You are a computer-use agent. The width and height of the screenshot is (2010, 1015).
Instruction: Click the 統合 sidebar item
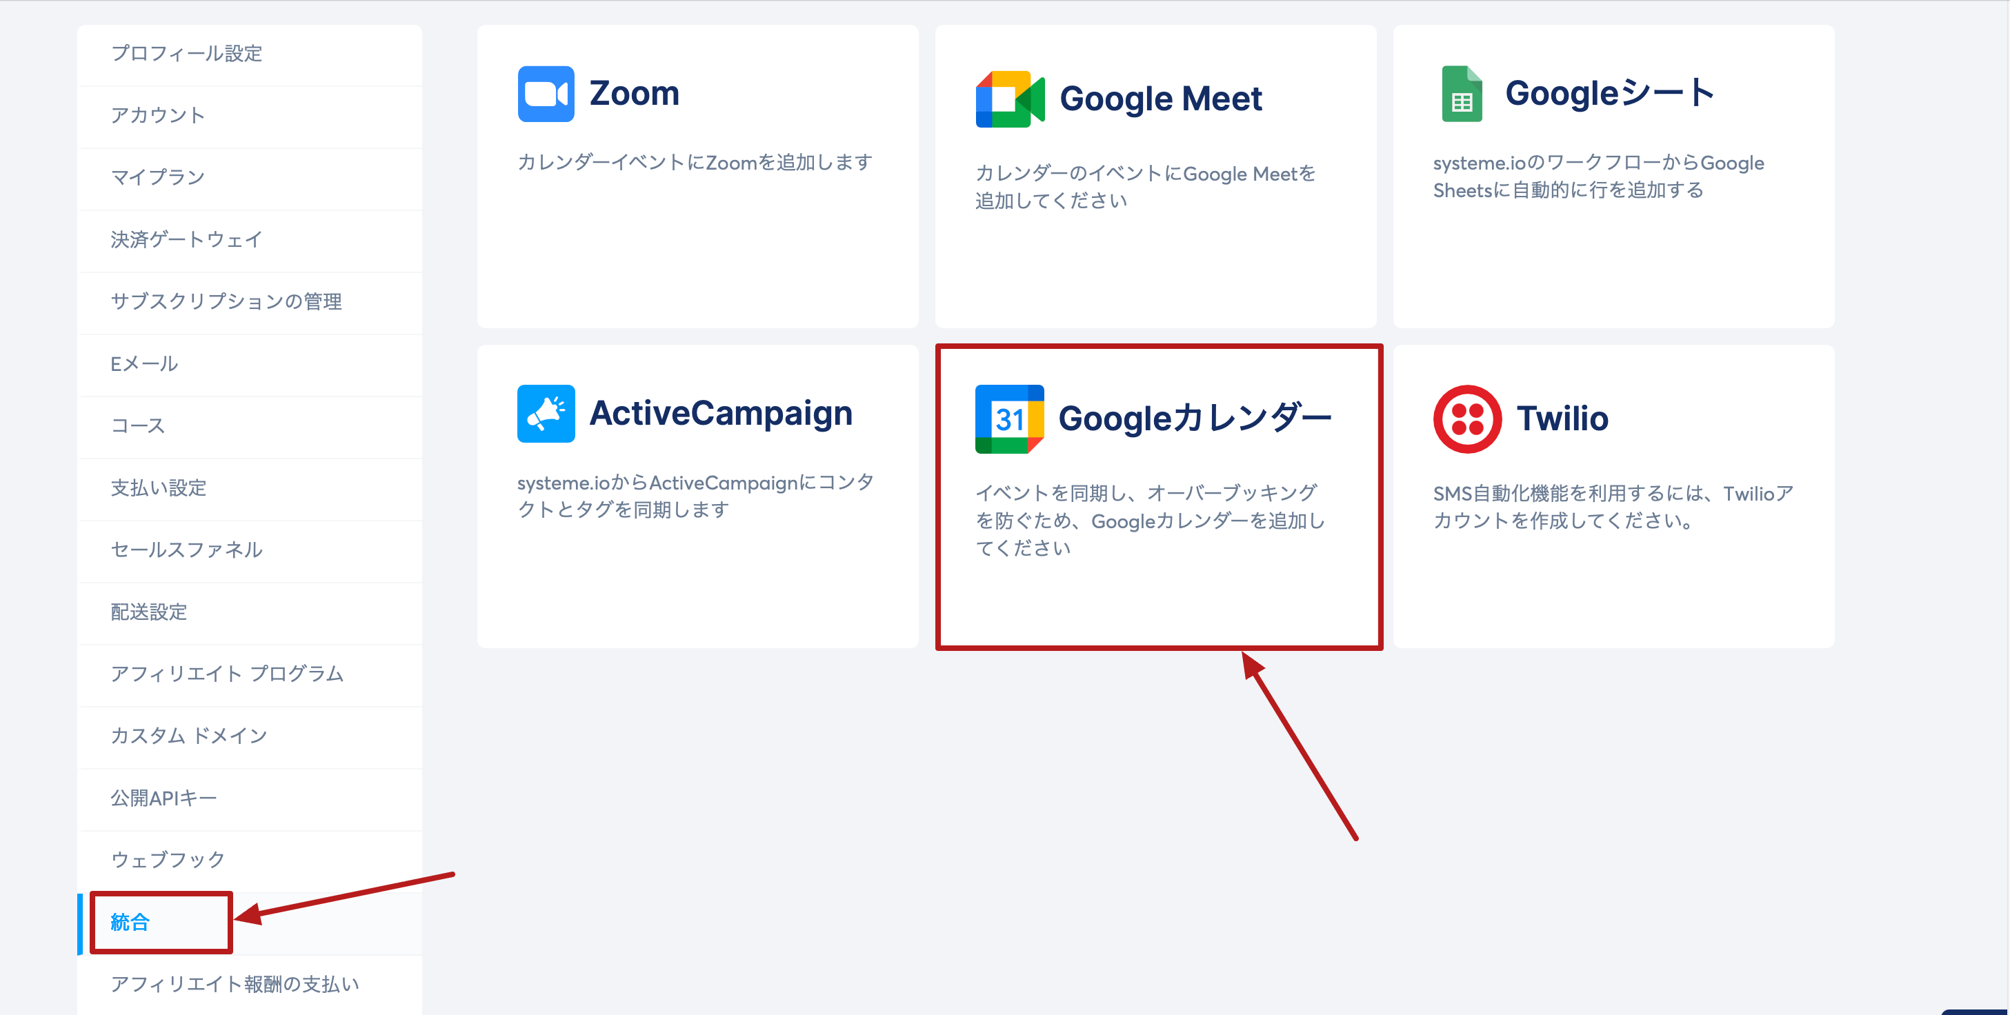(x=130, y=922)
